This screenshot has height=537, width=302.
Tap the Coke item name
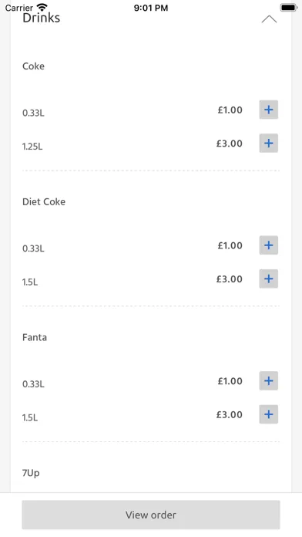34,66
